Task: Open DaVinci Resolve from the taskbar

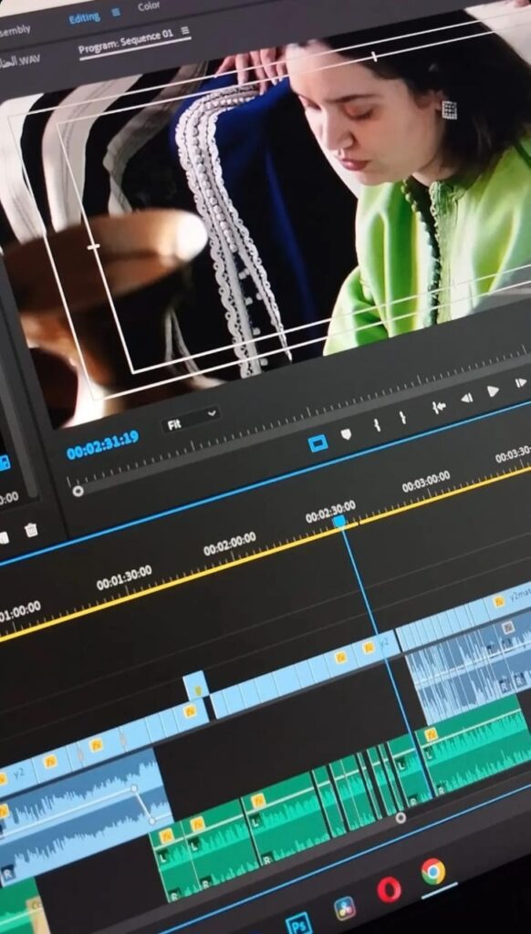Action: pos(345,908)
